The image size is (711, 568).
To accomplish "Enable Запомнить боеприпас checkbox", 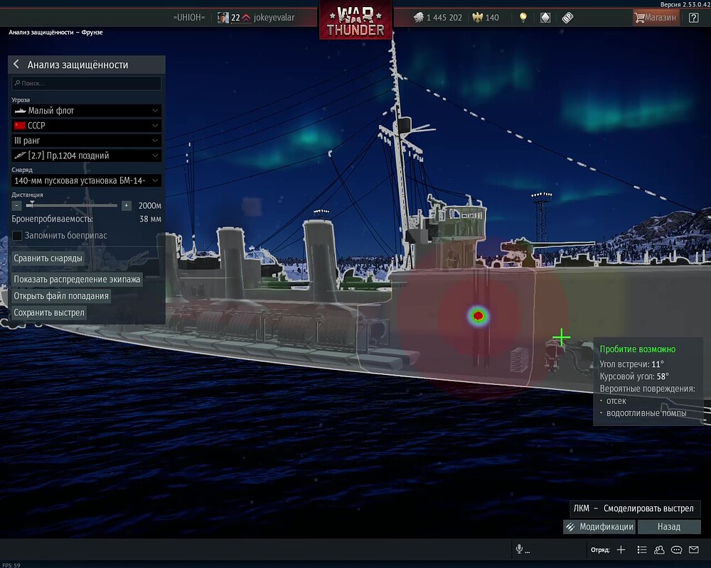I will (x=16, y=235).
